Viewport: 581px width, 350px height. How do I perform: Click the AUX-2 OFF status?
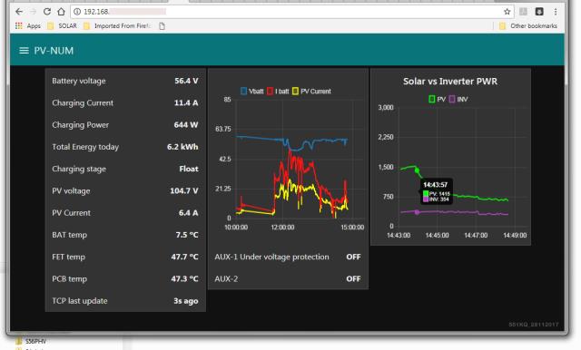(353, 278)
